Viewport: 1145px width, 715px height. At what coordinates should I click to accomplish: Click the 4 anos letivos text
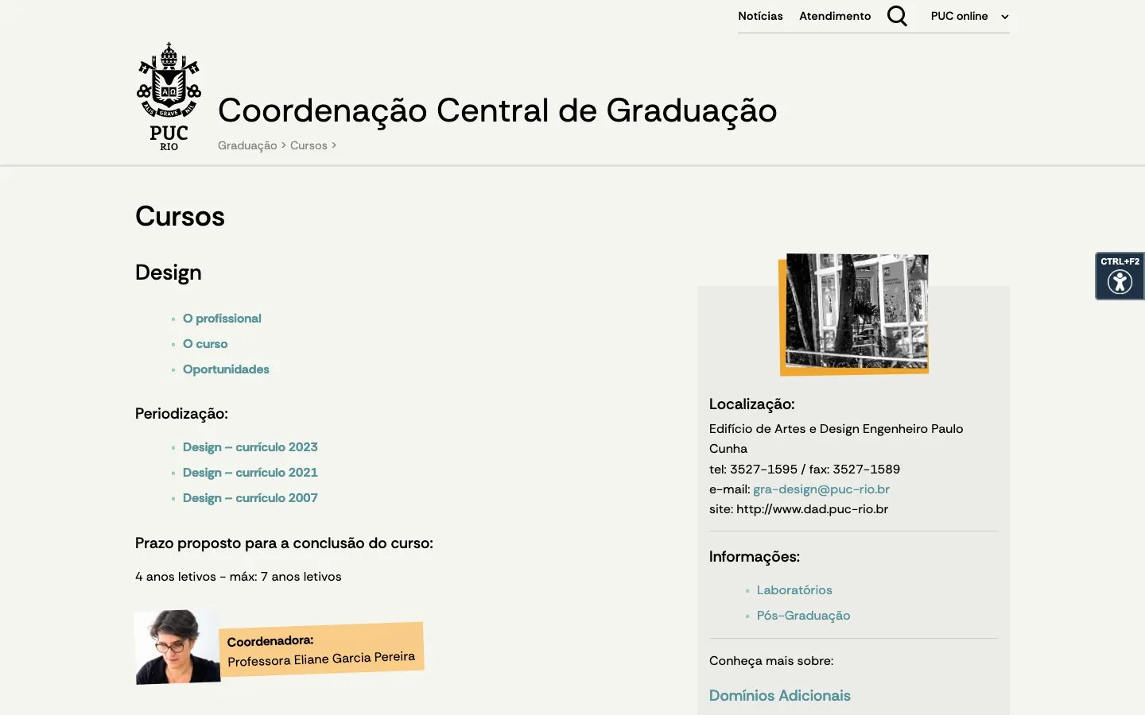click(x=239, y=577)
